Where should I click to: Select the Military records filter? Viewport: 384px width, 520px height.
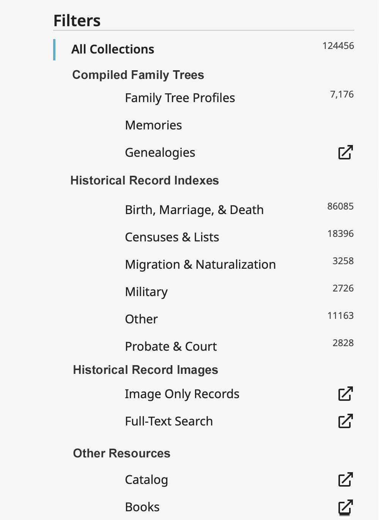click(x=146, y=292)
